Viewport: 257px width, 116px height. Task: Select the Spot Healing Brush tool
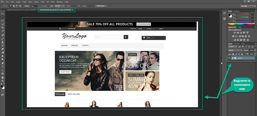3,35
